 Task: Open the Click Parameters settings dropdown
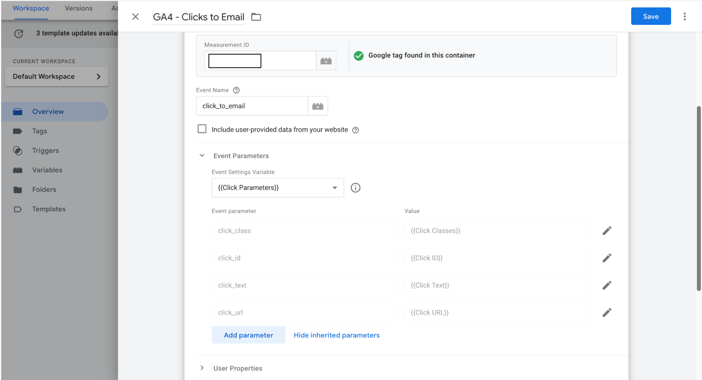(x=277, y=188)
